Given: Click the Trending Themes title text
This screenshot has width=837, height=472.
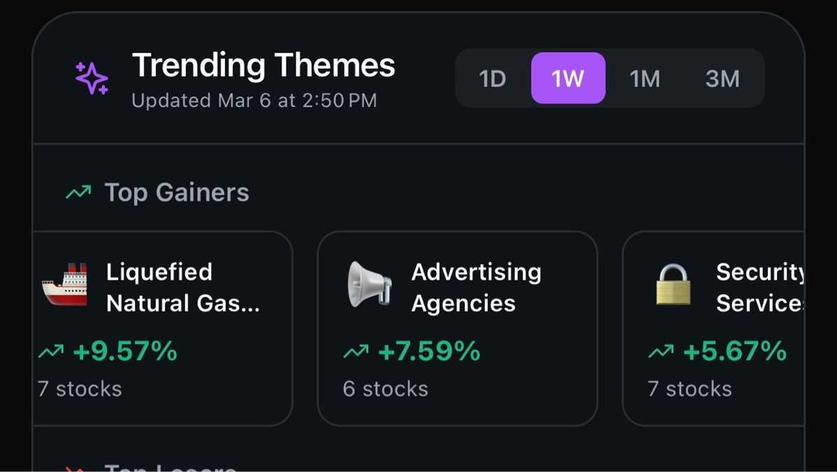Looking at the screenshot, I should [x=263, y=65].
